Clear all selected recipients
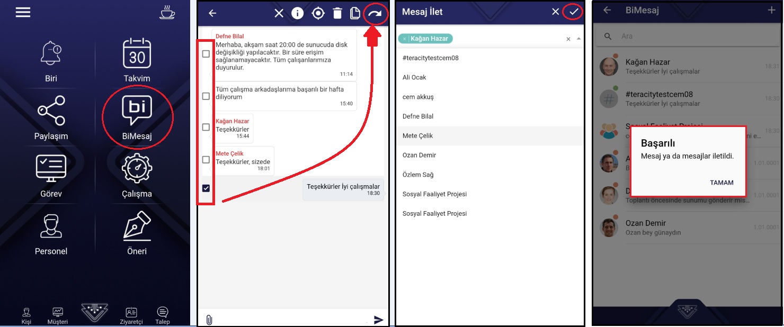The height and width of the screenshot is (327, 784). point(568,39)
